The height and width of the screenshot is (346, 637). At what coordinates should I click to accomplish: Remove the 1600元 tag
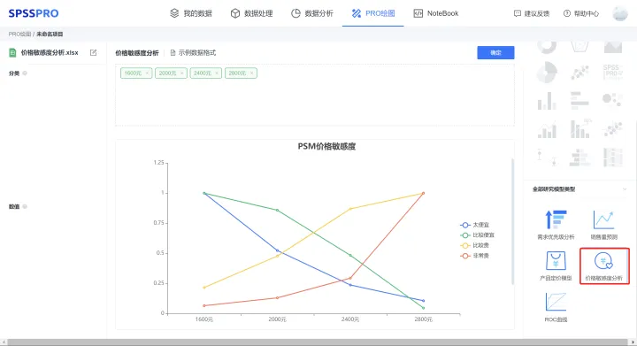[x=147, y=73]
